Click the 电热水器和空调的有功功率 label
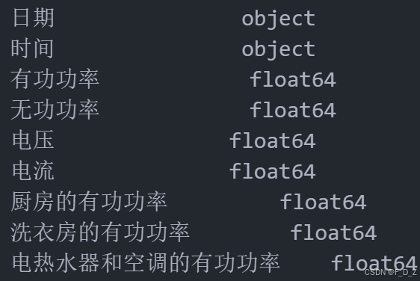This screenshot has width=420, height=281. (146, 262)
